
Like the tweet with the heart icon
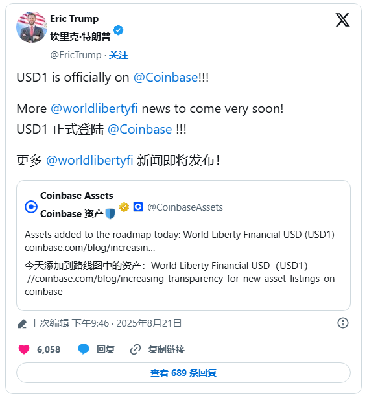pos(24,349)
